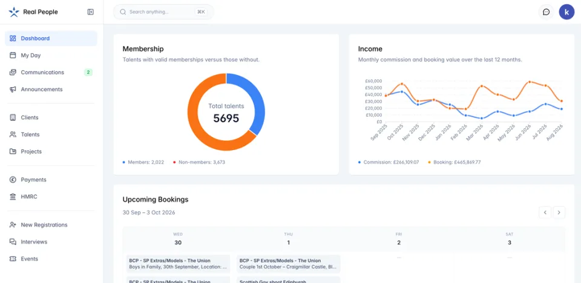581x283 pixels.
Task: Click the search magnifier icon
Action: 123,12
